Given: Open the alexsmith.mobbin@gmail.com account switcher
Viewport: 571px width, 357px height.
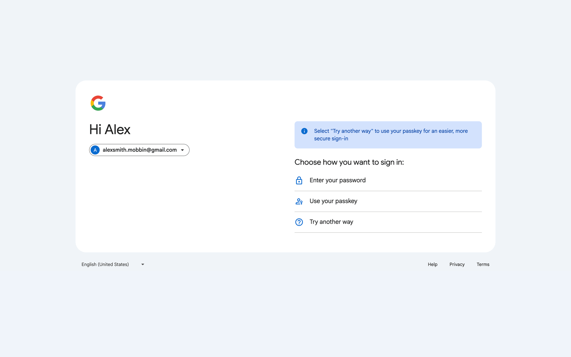Looking at the screenshot, I should click(139, 150).
